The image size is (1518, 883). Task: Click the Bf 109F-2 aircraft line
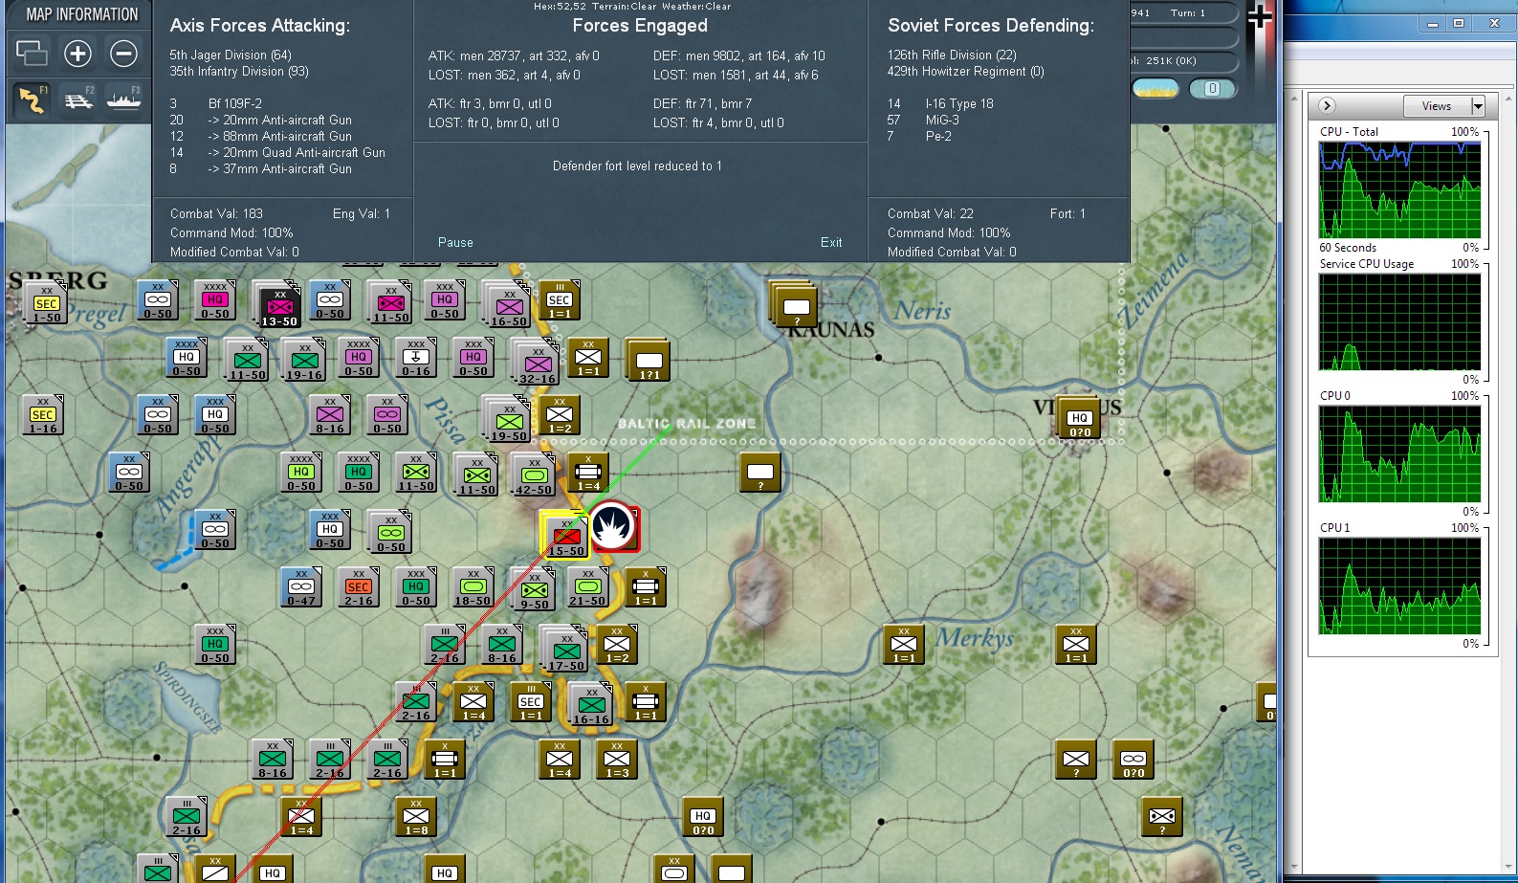(x=235, y=103)
